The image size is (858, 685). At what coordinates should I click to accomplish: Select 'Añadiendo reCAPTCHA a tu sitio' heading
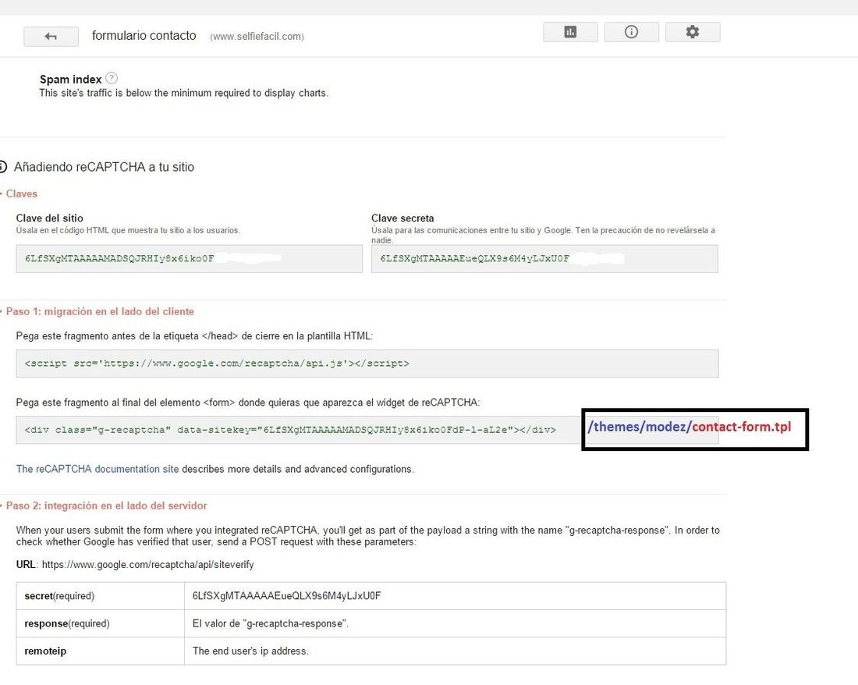pos(104,167)
